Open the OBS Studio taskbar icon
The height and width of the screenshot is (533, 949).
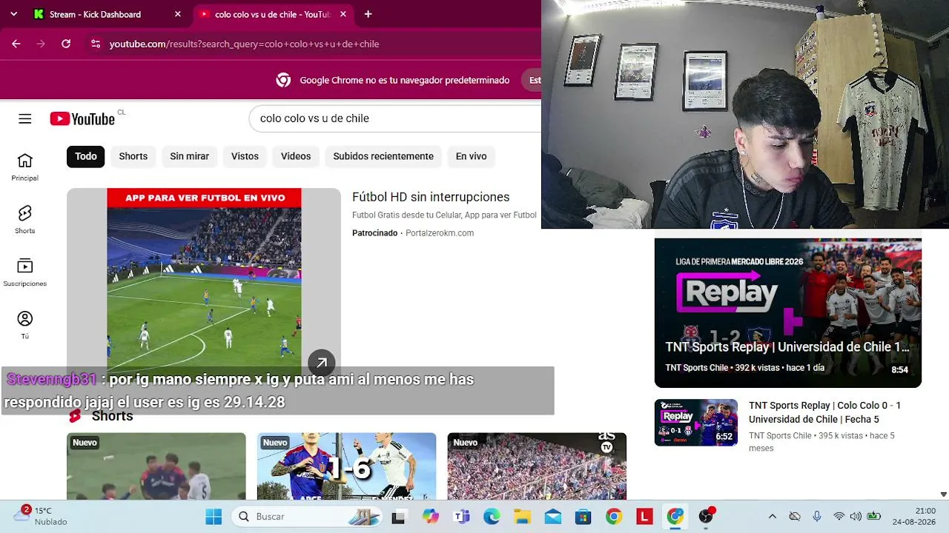[706, 517]
